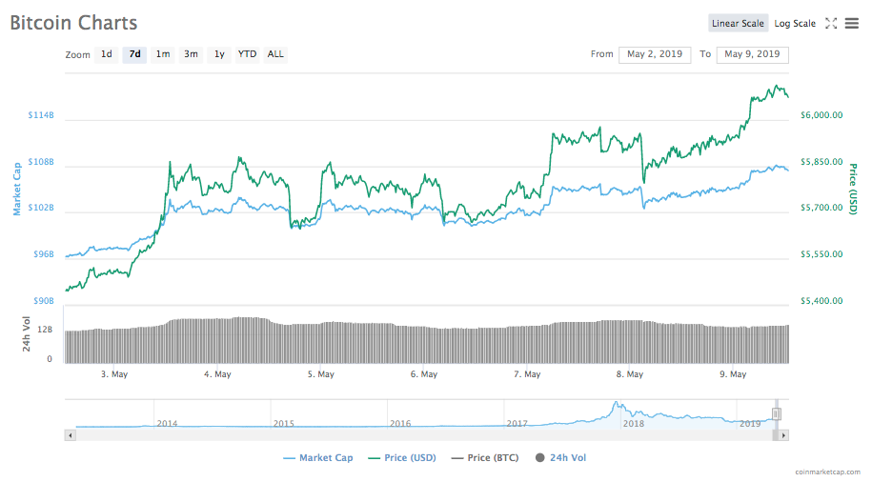The height and width of the screenshot is (482, 872).
Task: Click the 2015 label in the navigator
Action: 284,424
